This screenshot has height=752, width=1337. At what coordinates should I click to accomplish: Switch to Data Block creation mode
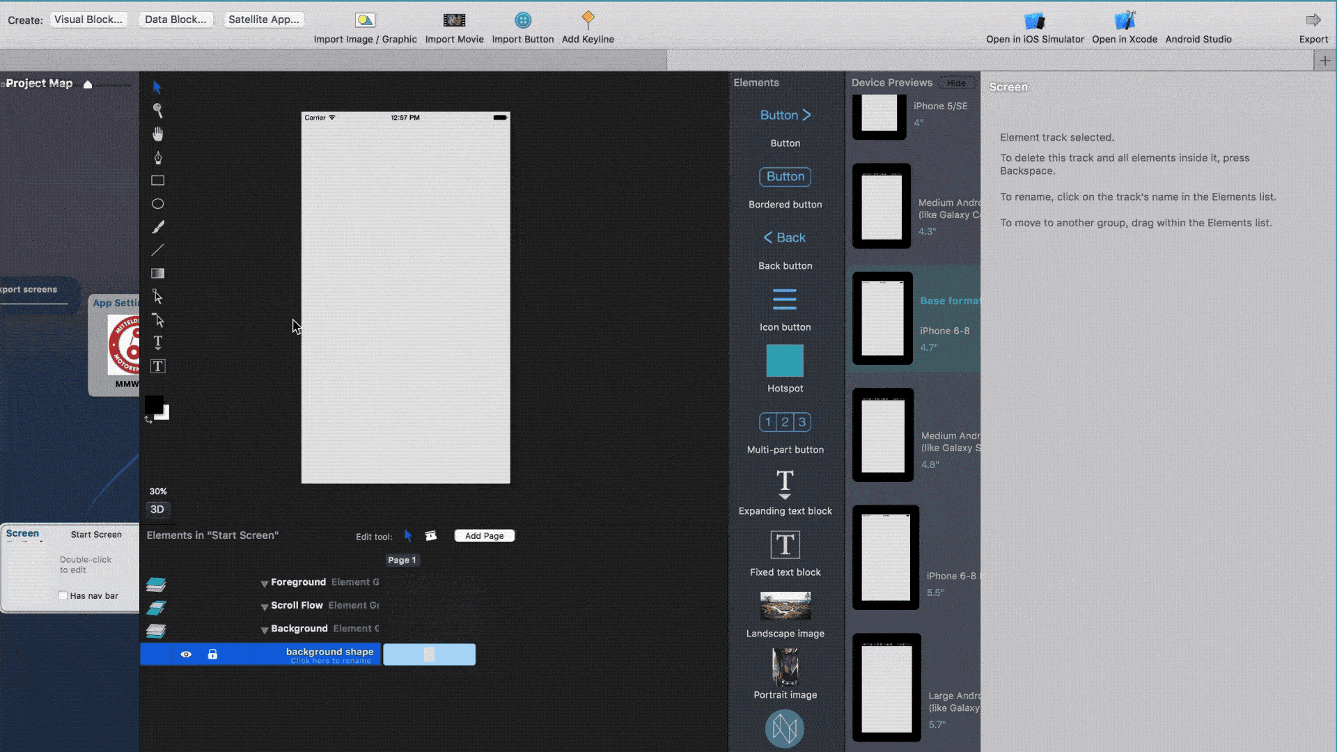coord(175,18)
